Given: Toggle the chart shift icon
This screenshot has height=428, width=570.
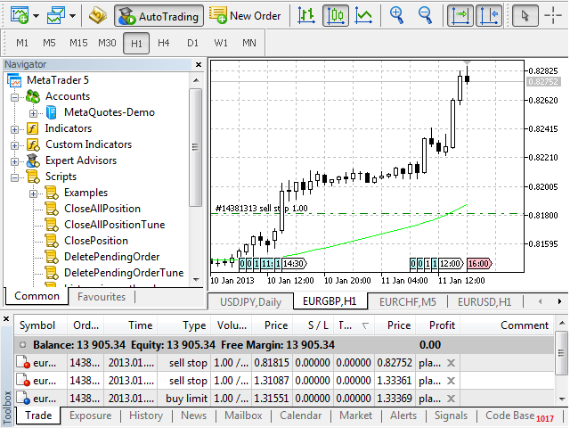Looking at the screenshot, I should pyautogui.click(x=487, y=15).
